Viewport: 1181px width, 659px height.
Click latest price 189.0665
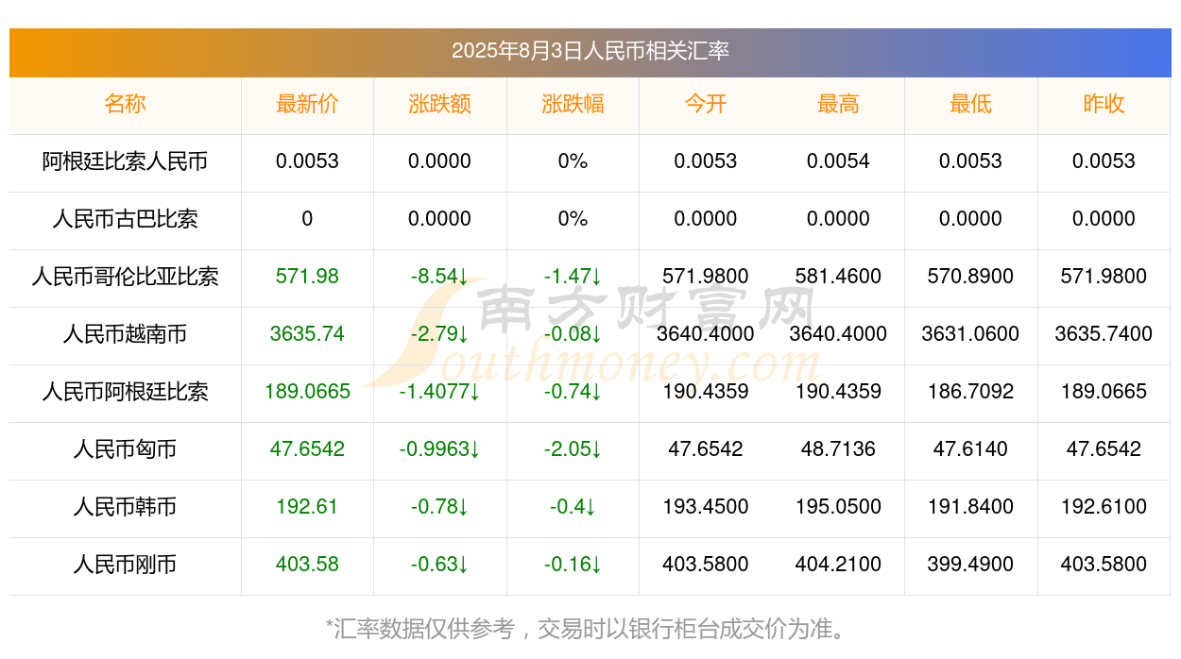pos(307,392)
